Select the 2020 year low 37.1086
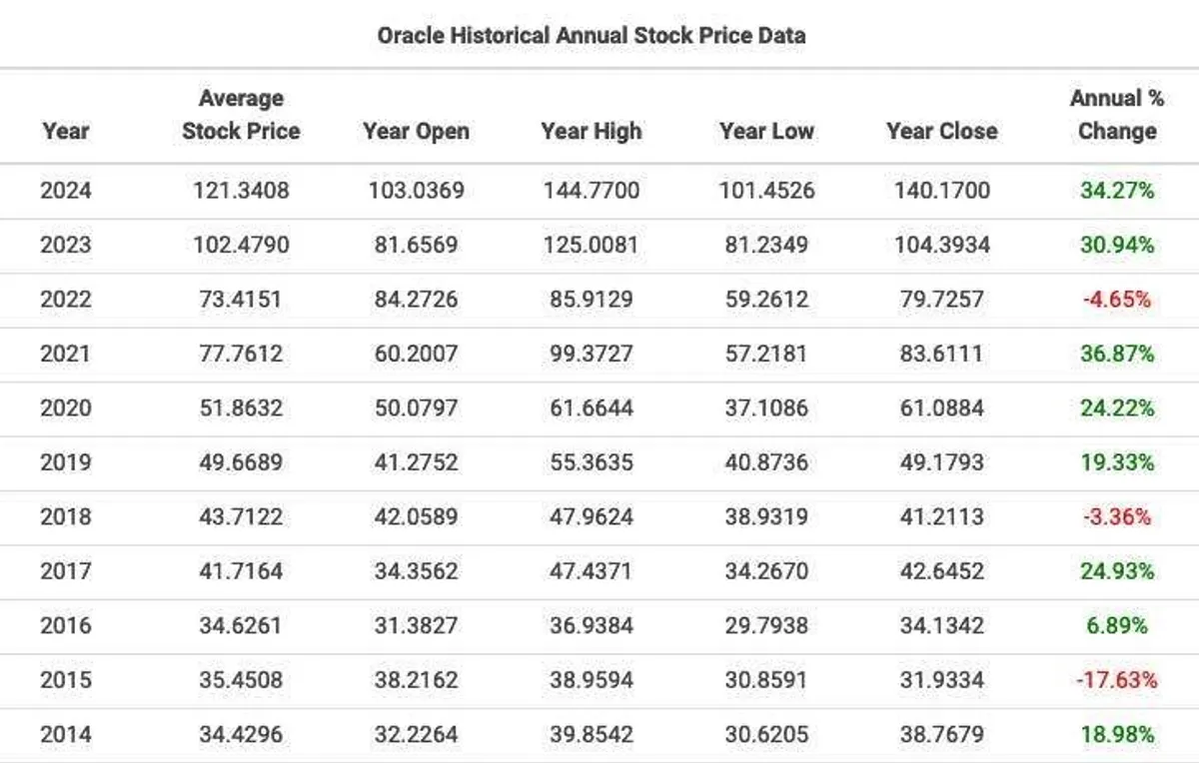 (x=766, y=407)
